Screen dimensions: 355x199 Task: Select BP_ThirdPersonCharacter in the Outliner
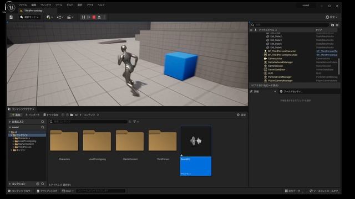(x=282, y=51)
